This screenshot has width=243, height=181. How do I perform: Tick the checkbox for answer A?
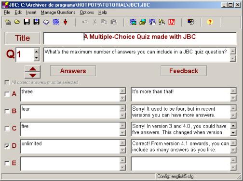(7, 94)
